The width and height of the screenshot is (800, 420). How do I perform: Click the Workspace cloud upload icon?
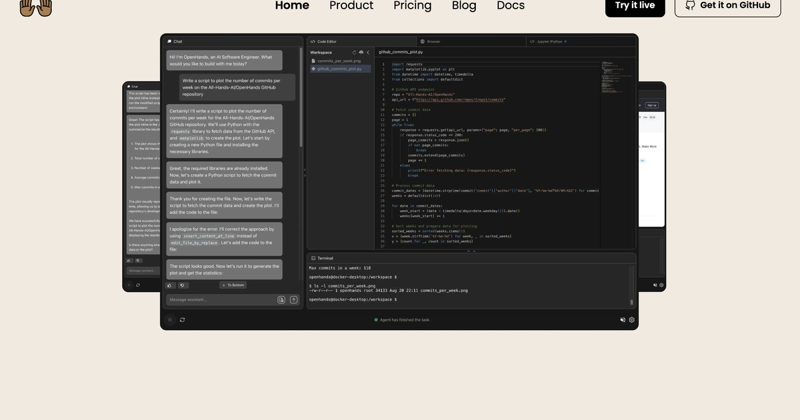[x=361, y=52]
